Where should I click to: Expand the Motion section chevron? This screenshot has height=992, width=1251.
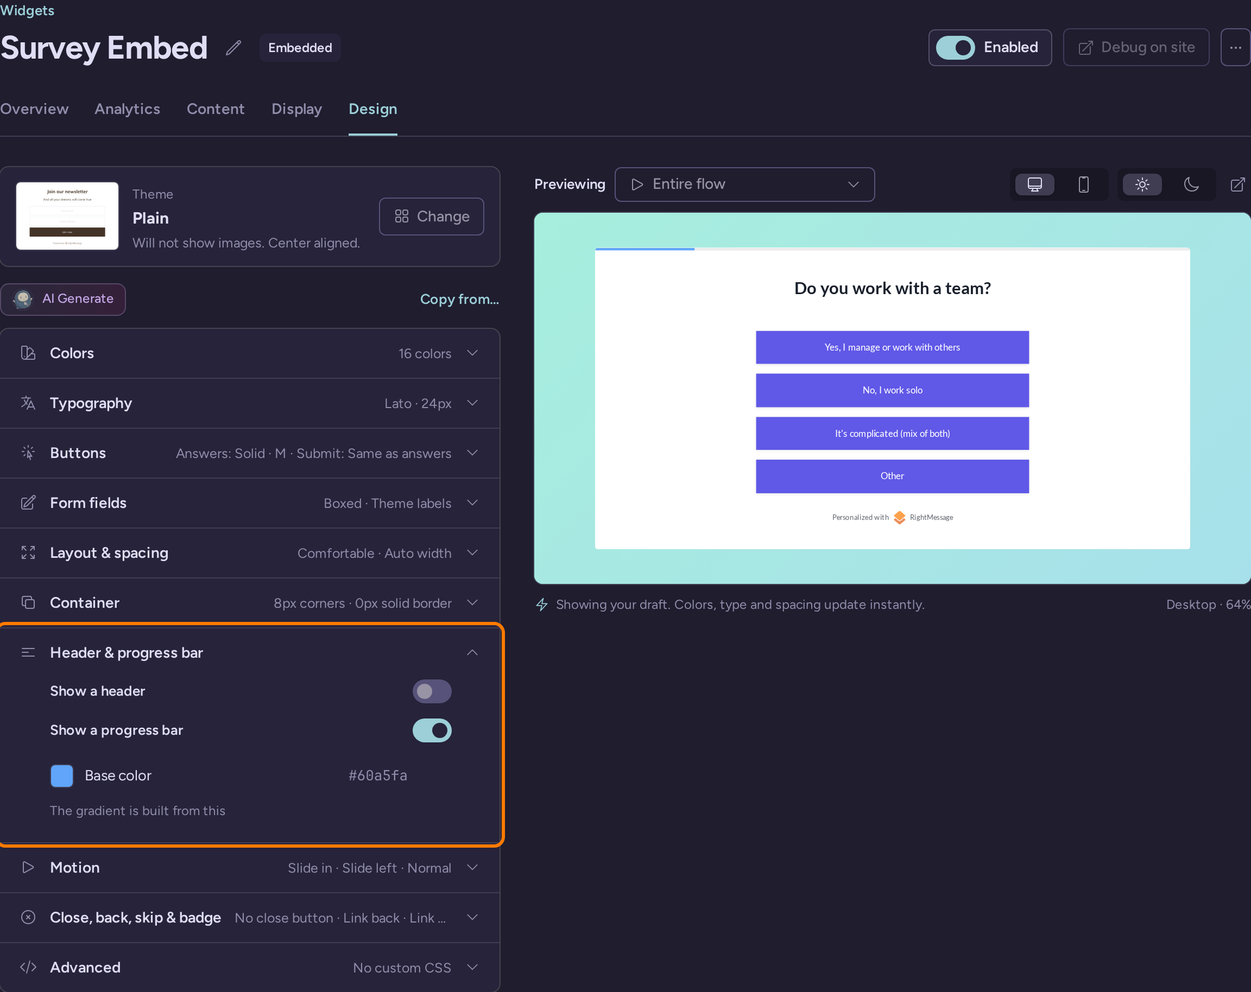pos(472,867)
